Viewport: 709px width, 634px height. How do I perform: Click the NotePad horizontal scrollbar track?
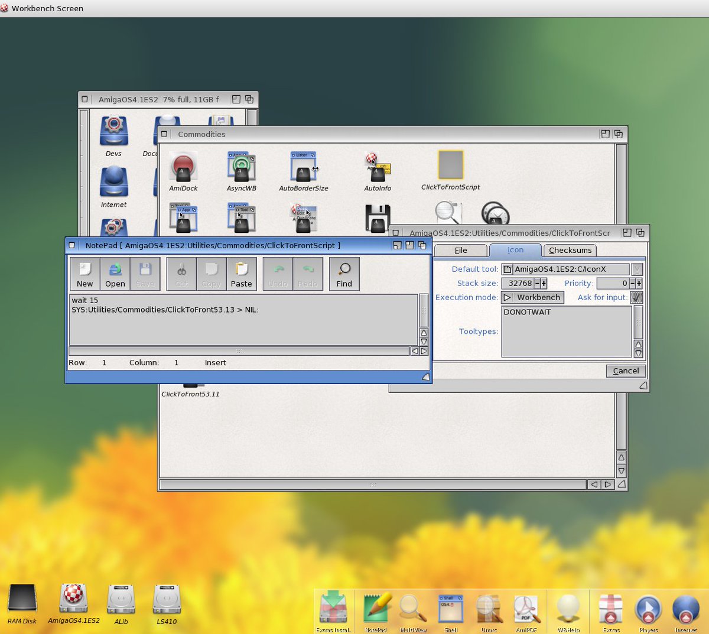239,351
